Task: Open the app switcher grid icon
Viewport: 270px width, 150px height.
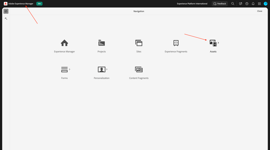Action: click(259, 4)
